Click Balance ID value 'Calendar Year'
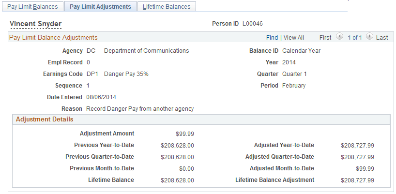 tap(301, 51)
